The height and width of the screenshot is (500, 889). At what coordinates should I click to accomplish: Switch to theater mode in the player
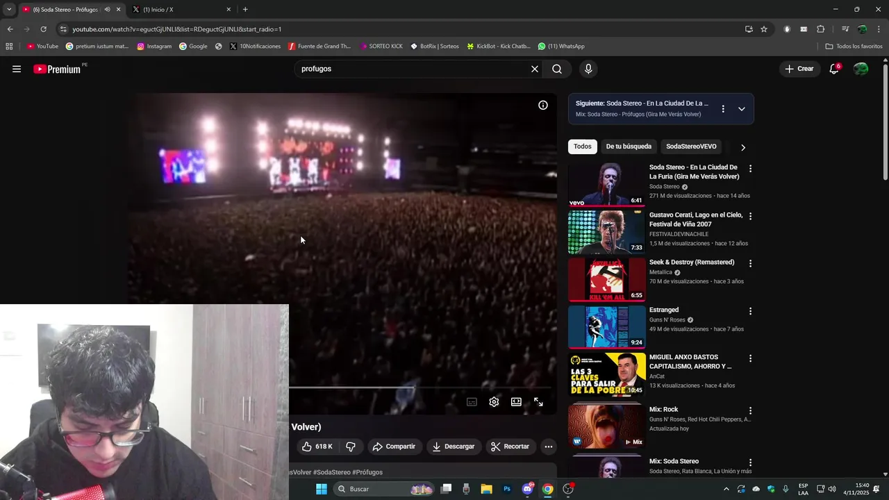pos(516,402)
